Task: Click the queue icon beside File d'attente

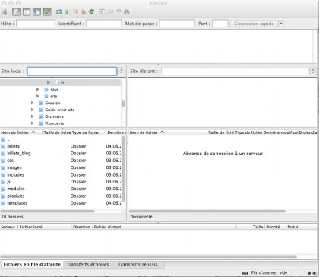Action: (245, 273)
